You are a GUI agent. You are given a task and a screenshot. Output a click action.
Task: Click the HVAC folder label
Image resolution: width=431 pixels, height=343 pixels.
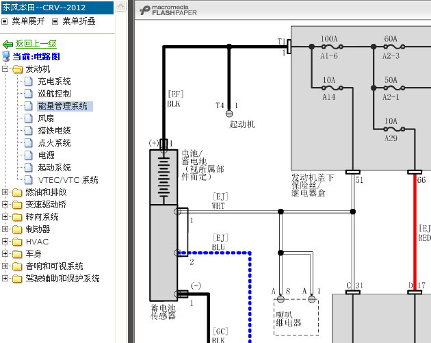click(37, 242)
